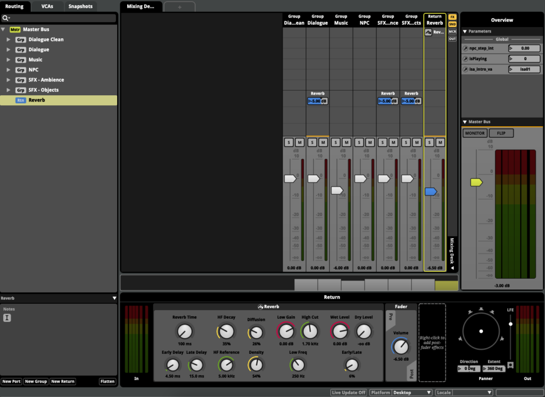
Task: Click the Rtn badge next to Reverb
Action: click(21, 100)
